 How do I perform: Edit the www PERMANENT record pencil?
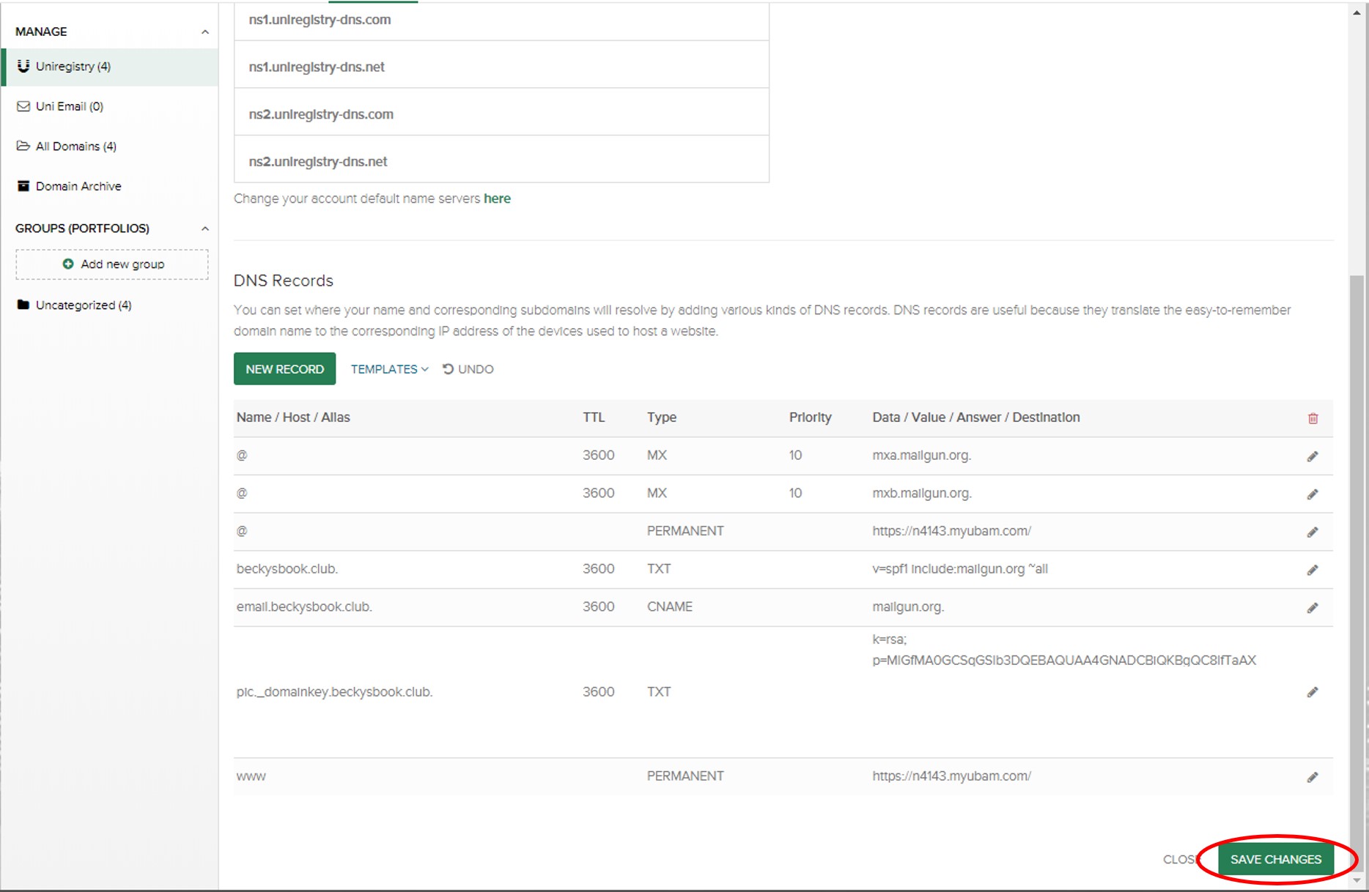(1313, 777)
